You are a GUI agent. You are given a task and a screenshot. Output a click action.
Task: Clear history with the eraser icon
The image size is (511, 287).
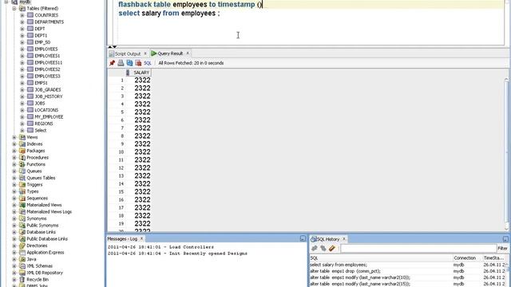pyautogui.click(x=332, y=248)
